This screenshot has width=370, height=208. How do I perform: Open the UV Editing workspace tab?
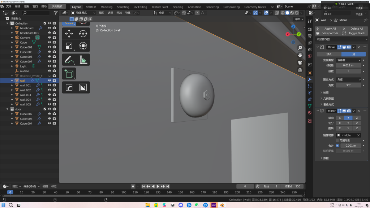point(140,7)
